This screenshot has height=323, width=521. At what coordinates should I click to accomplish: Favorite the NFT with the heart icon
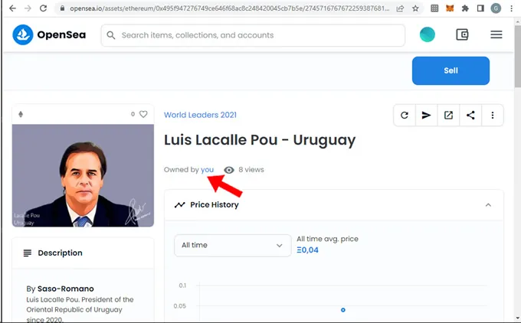[x=143, y=114]
